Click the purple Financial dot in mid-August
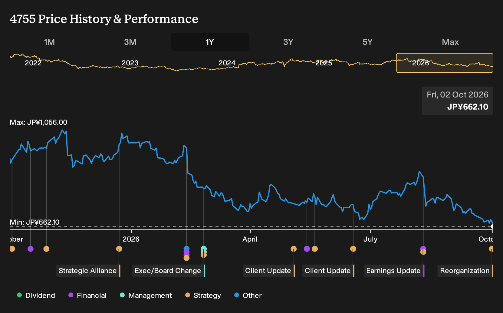The height and width of the screenshot is (313, 503). pos(423,249)
